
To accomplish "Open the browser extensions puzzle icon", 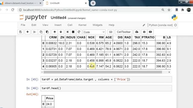I will tap(183, 10).
